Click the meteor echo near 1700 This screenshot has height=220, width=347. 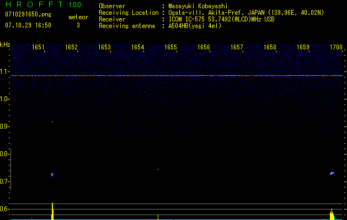332,173
